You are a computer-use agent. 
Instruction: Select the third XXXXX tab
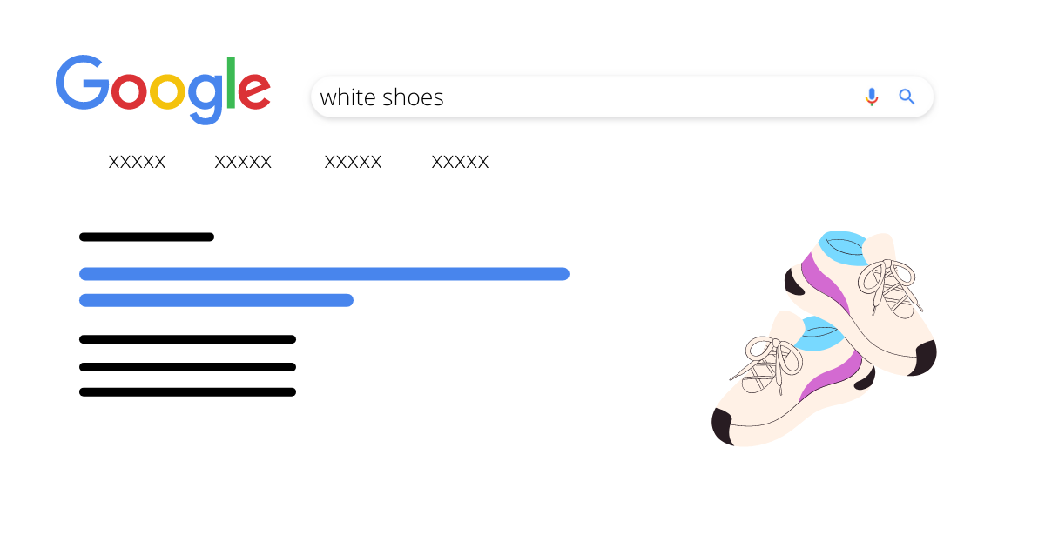(353, 162)
